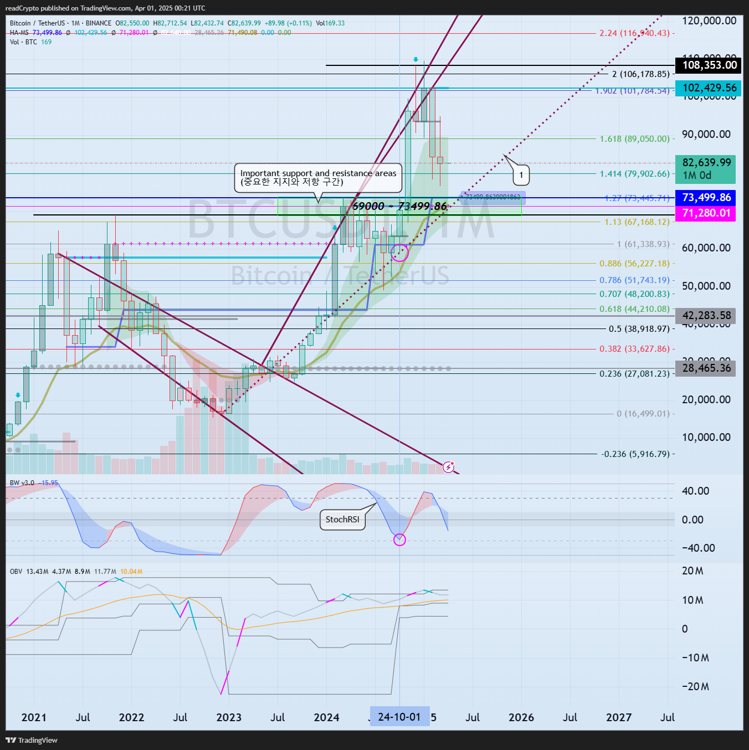This screenshot has width=749, height=750.
Task: Click the 60,000.00 price axis value
Action: tap(706, 248)
